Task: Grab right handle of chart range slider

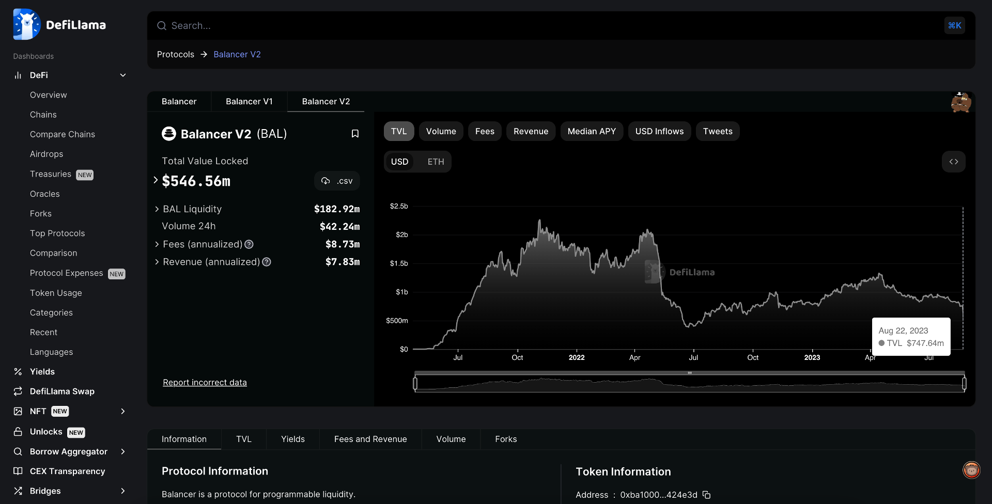Action: pyautogui.click(x=964, y=383)
